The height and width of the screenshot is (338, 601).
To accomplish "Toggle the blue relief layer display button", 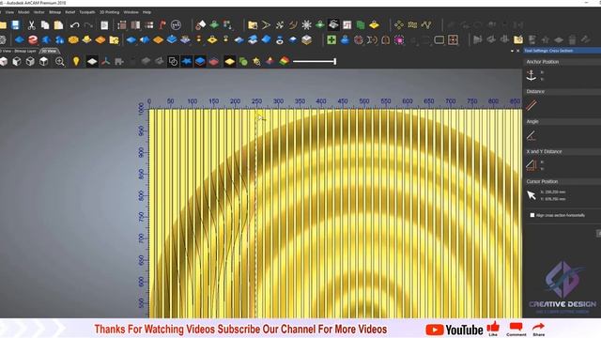I will (x=200, y=61).
